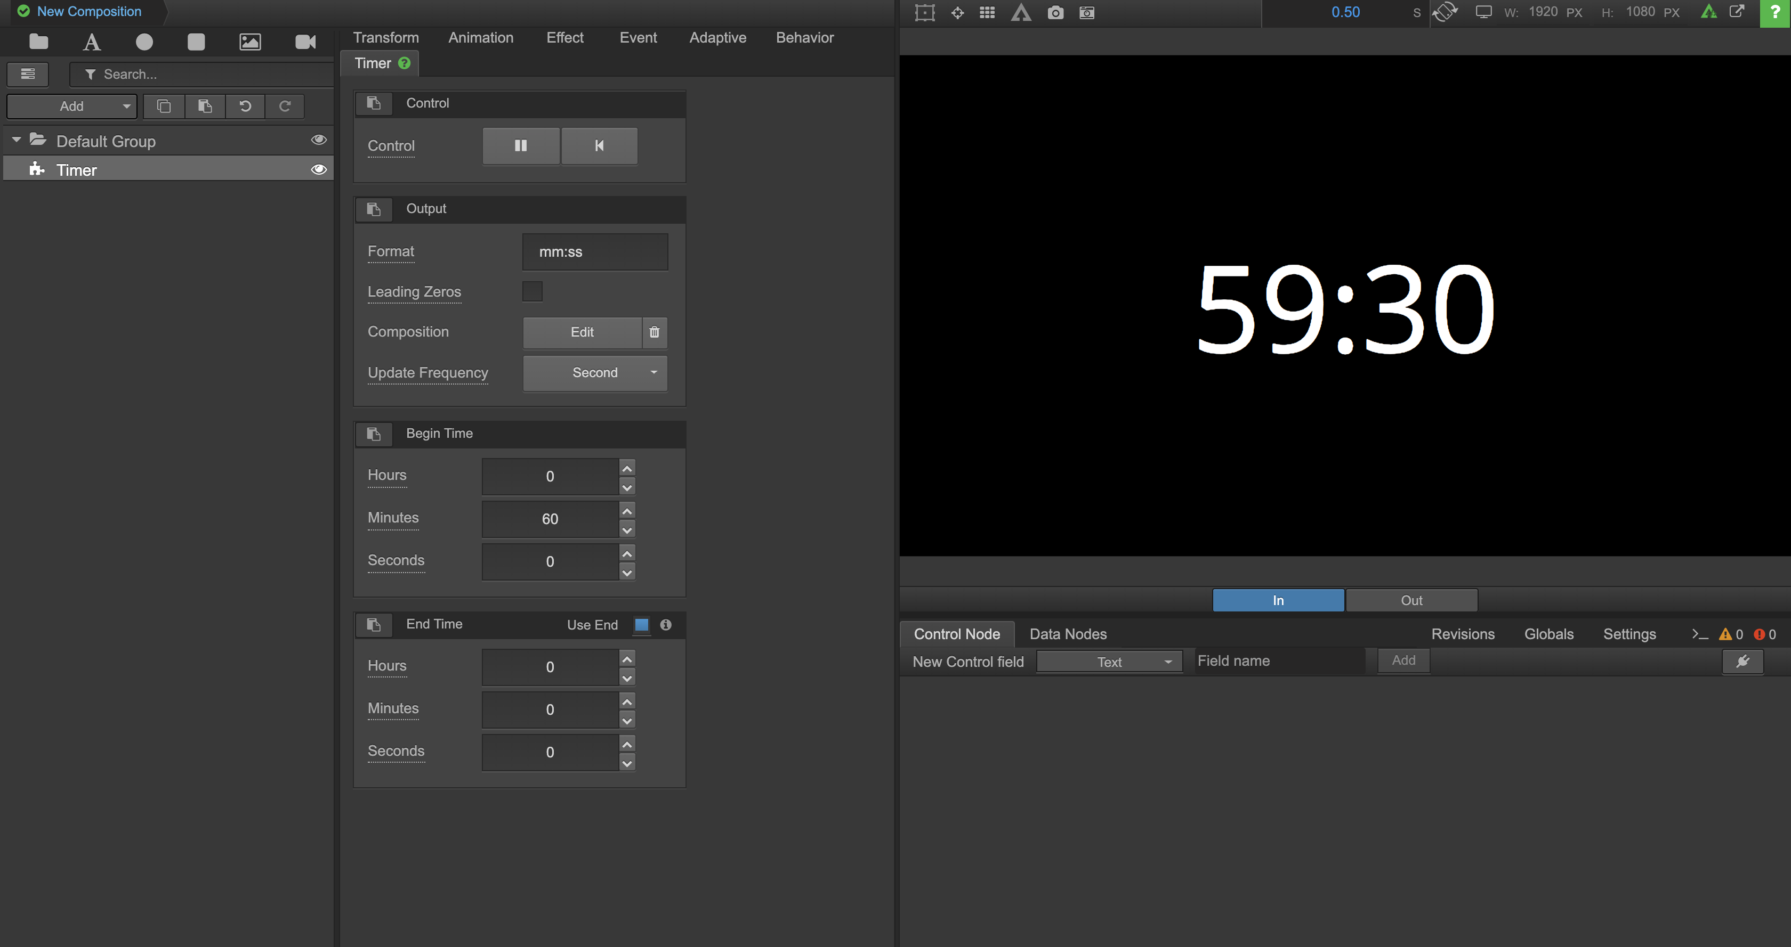
Task: Paste properties into Begin Time section
Action: coord(374,434)
